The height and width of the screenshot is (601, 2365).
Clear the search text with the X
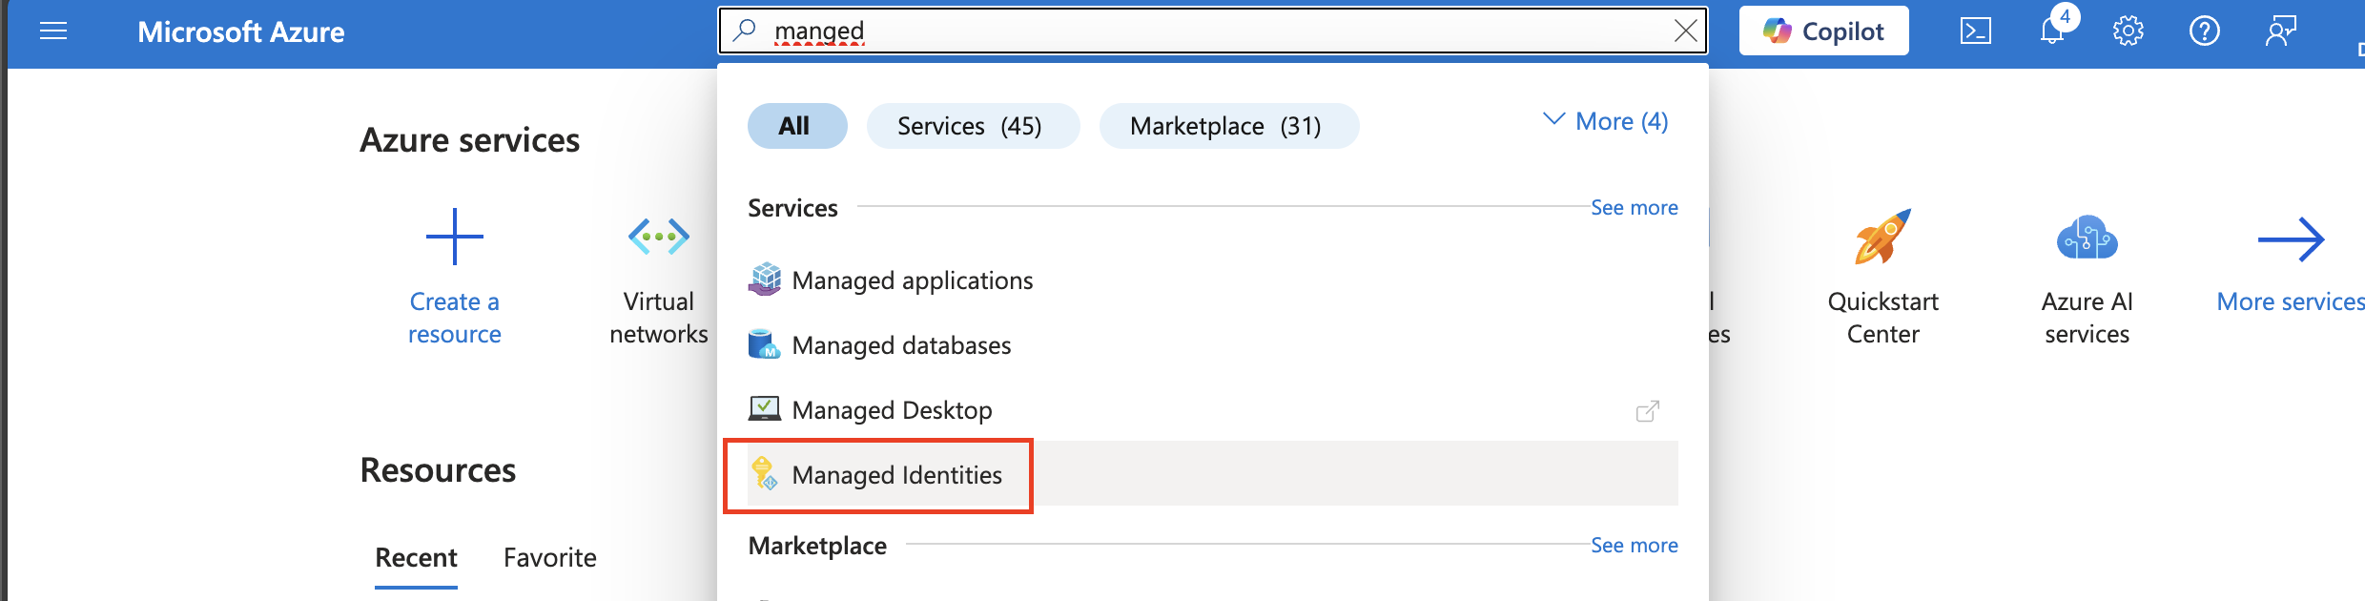click(x=1685, y=31)
